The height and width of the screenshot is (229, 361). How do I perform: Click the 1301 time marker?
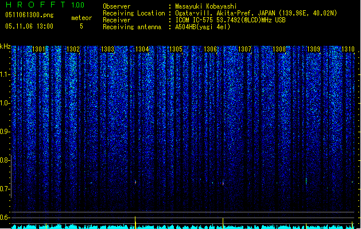tap(38, 49)
